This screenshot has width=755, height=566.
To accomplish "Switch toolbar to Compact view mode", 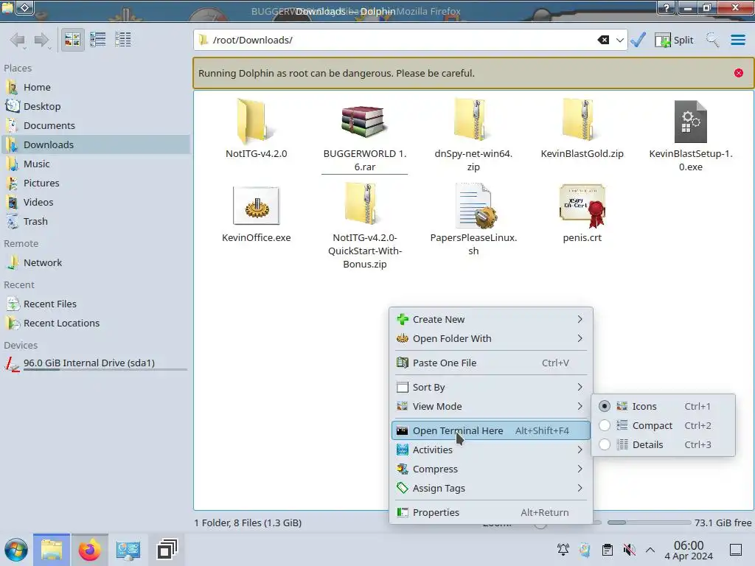I will click(x=98, y=40).
